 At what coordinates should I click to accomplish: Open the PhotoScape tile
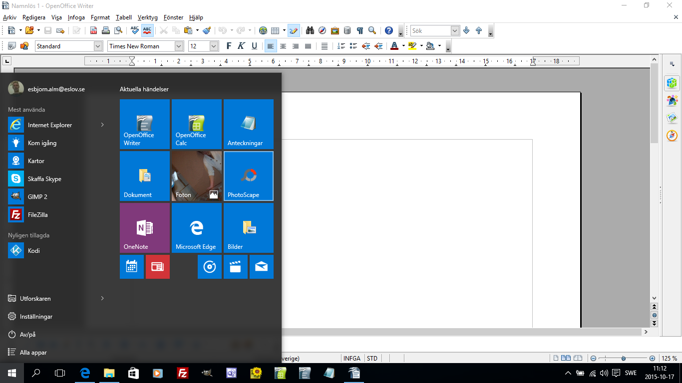pyautogui.click(x=249, y=176)
